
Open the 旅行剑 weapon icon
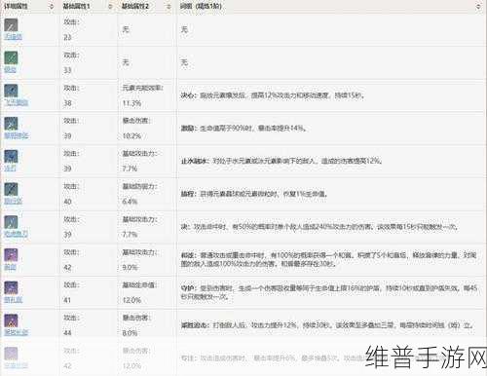(11, 189)
